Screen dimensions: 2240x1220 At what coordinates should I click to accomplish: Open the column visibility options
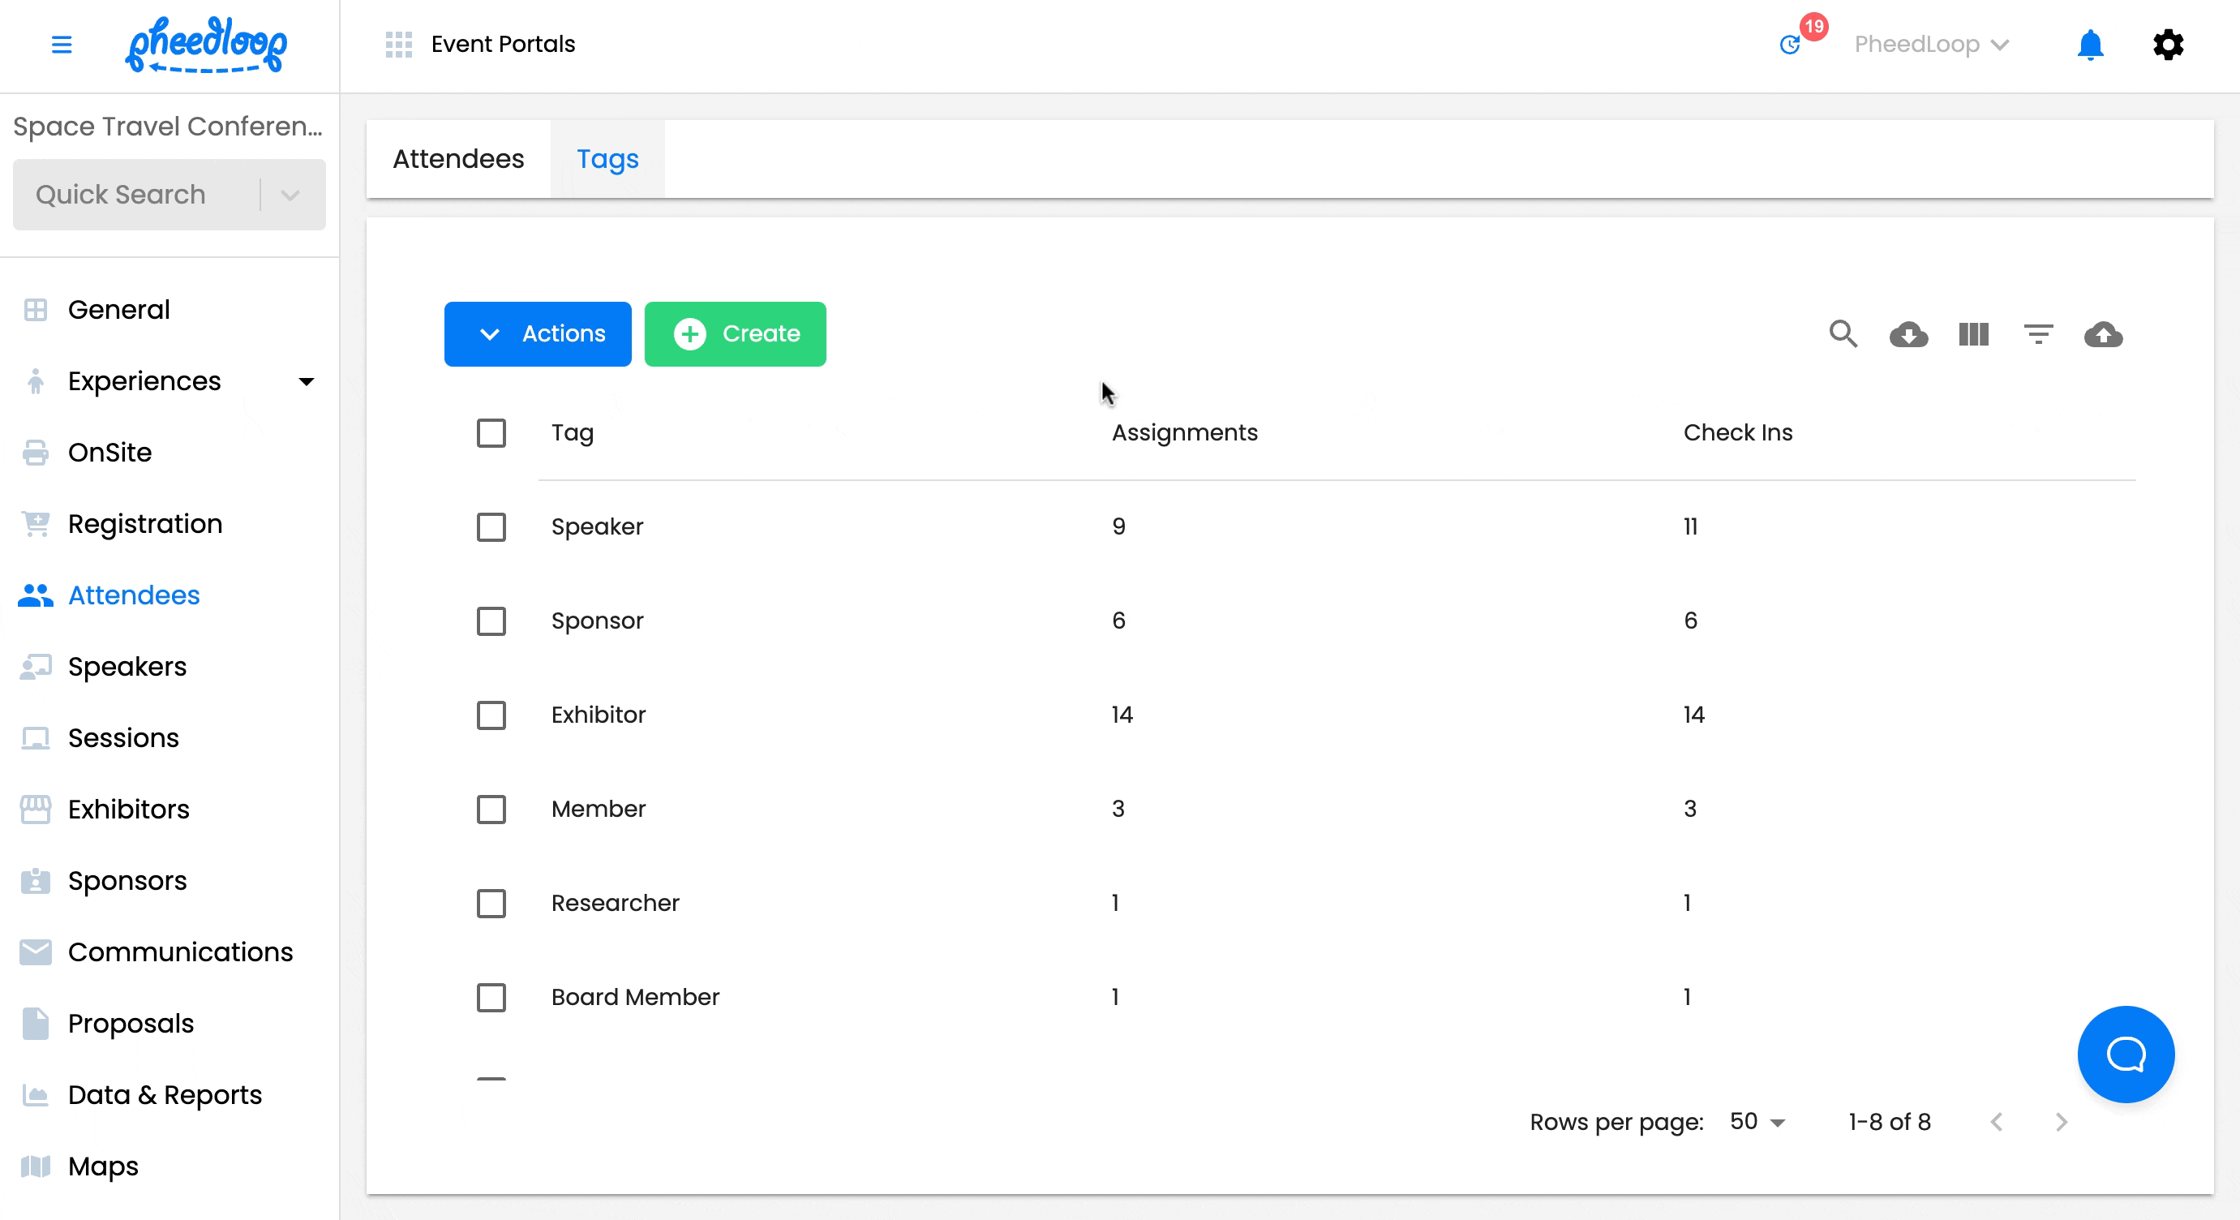[1972, 334]
